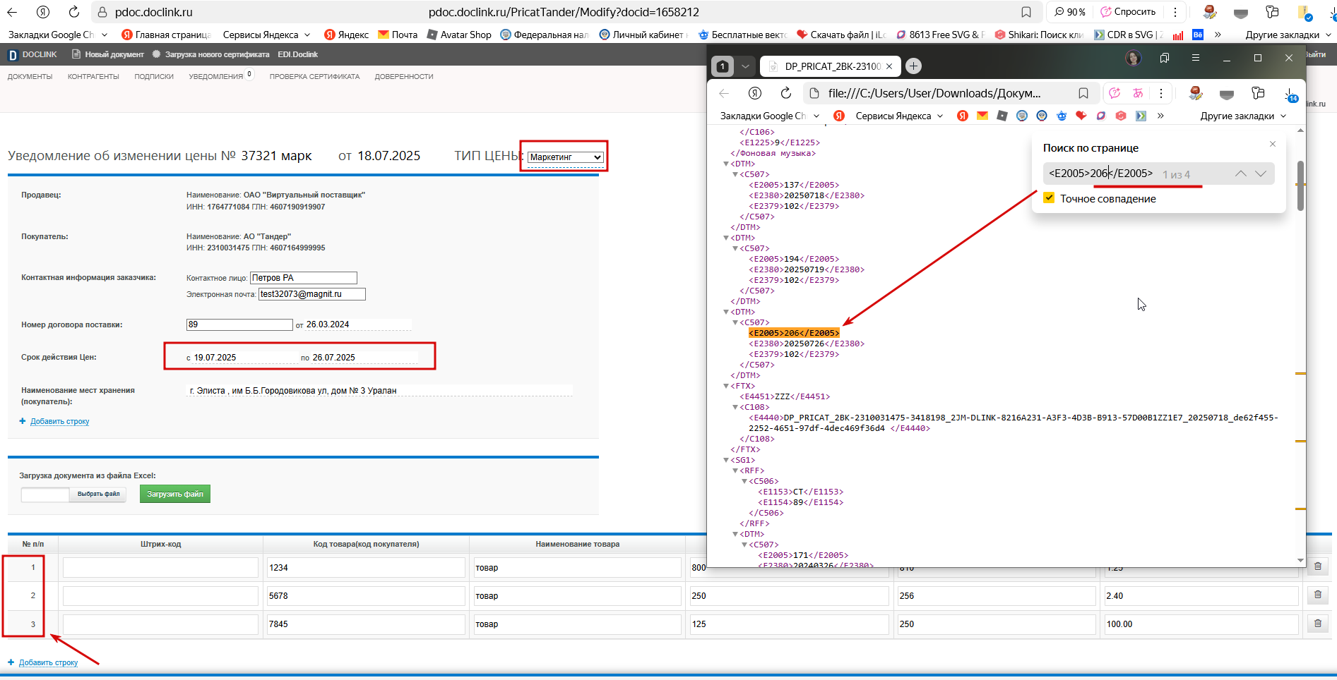Image resolution: width=1337 pixels, height=680 pixels.
Task: Delete table row 2 with trash icon
Action: [1317, 595]
